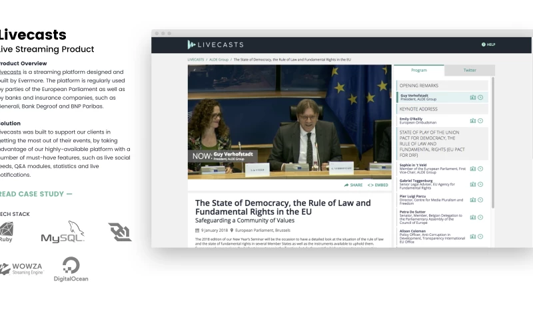Open the Read Case Study link
533x319 pixels.
35,194
